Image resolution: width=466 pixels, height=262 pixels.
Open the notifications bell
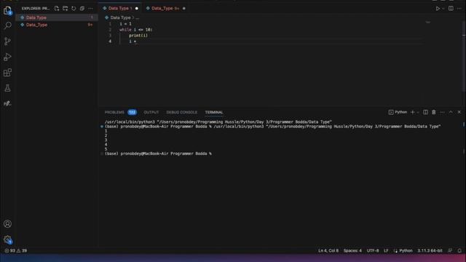(459, 250)
